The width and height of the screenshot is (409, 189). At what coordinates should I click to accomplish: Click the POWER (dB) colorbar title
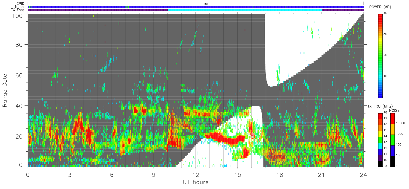pyautogui.click(x=380, y=7)
